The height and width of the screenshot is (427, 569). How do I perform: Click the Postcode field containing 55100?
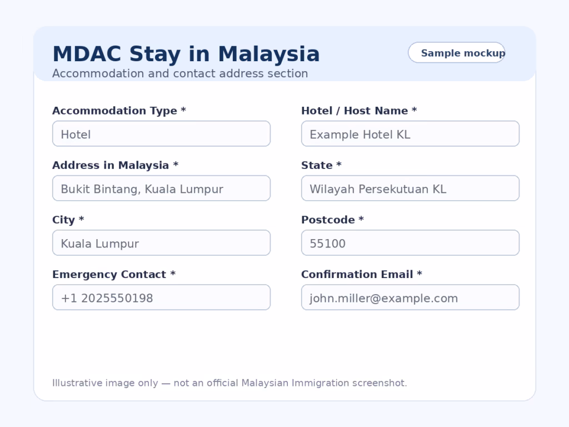coord(410,242)
